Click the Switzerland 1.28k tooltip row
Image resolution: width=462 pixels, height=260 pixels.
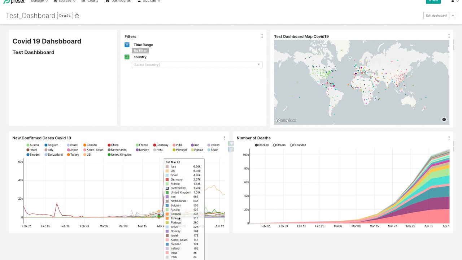[x=183, y=188]
